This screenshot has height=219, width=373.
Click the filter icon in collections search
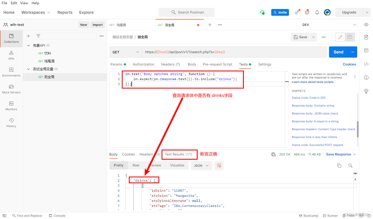[x=38, y=36]
